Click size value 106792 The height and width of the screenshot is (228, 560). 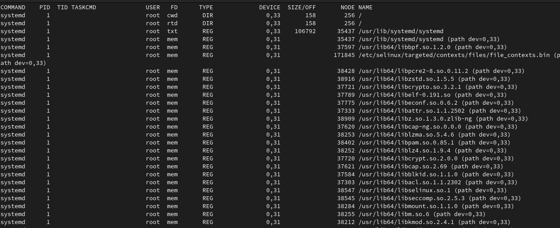(305, 31)
